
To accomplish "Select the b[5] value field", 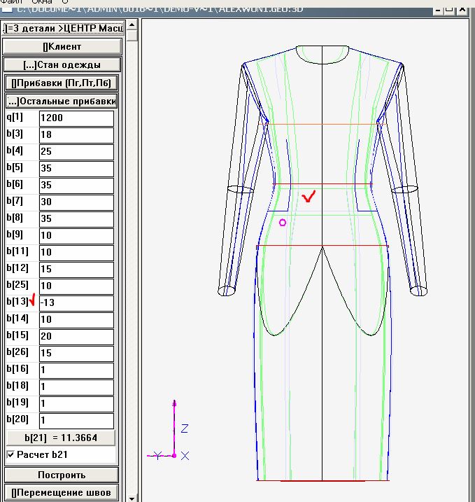I will coord(76,169).
